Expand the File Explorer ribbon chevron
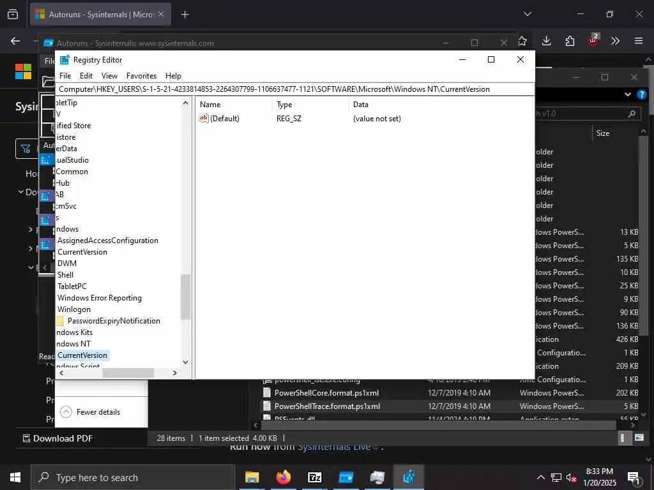Screen dimensions: 654x490 tap(628, 94)
